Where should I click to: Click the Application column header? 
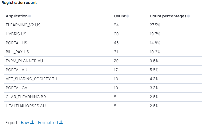(x=17, y=16)
